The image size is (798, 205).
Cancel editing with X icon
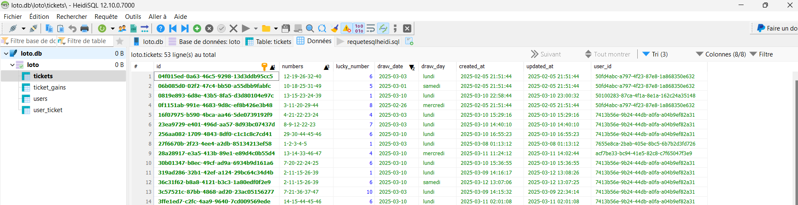[233, 28]
